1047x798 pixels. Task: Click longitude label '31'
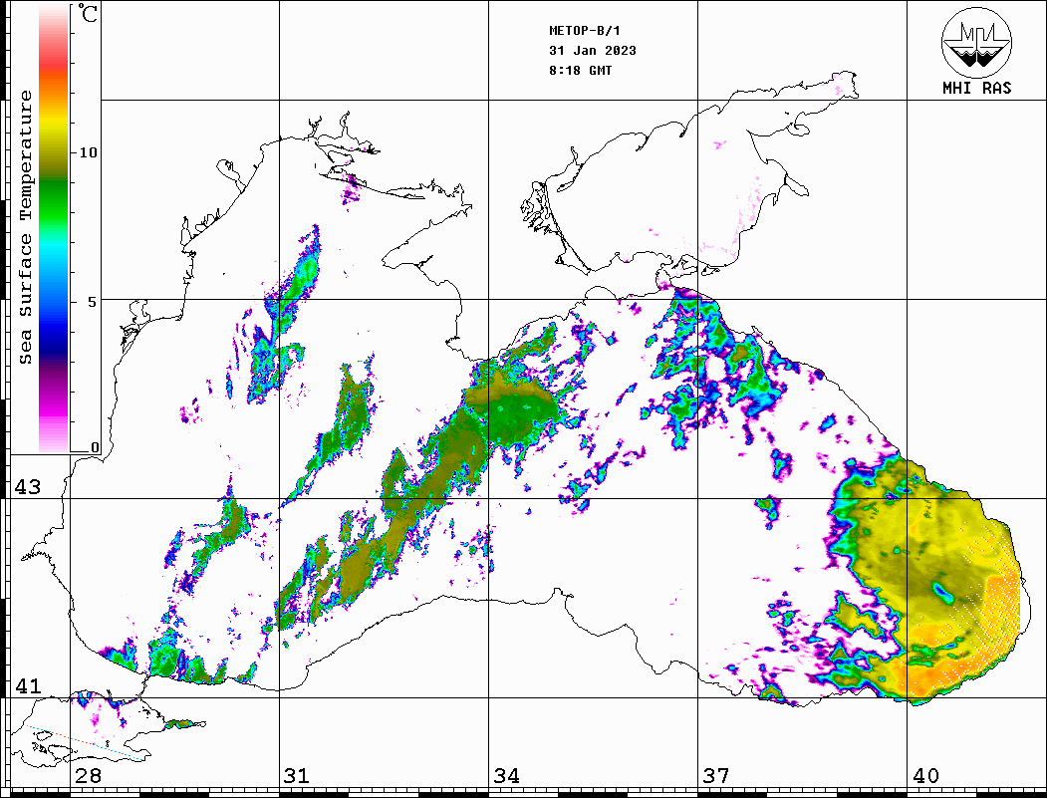coord(297,776)
